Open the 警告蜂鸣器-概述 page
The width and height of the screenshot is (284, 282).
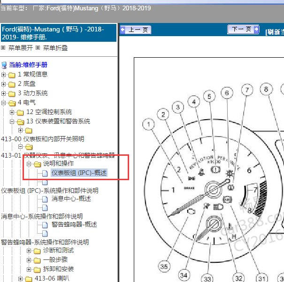74,225
